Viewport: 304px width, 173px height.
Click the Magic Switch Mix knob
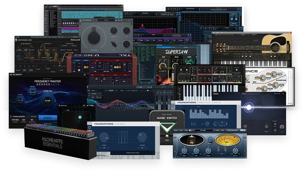click(167, 136)
